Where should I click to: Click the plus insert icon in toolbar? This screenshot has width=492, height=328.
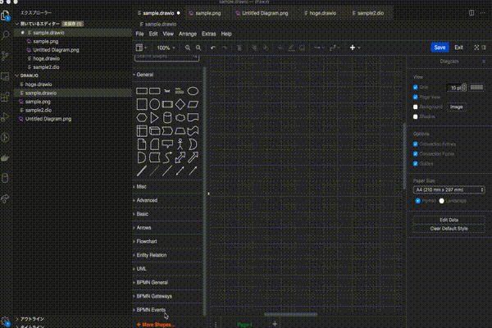click(x=353, y=48)
